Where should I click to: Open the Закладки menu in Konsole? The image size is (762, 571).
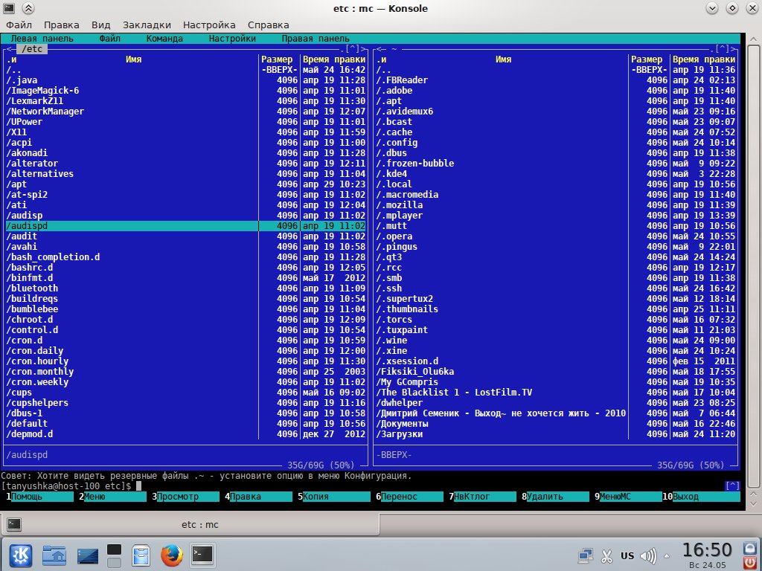pos(152,25)
